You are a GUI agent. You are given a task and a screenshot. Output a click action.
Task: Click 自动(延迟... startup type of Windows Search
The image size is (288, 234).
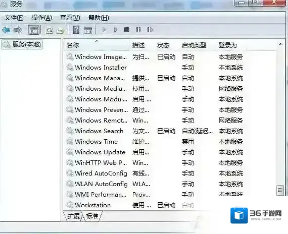(x=197, y=131)
